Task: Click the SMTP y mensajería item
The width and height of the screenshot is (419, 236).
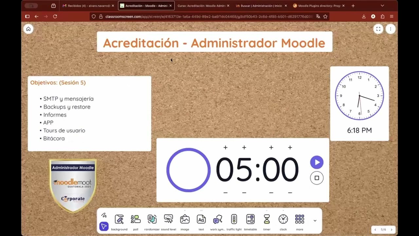Action: tap(68, 99)
